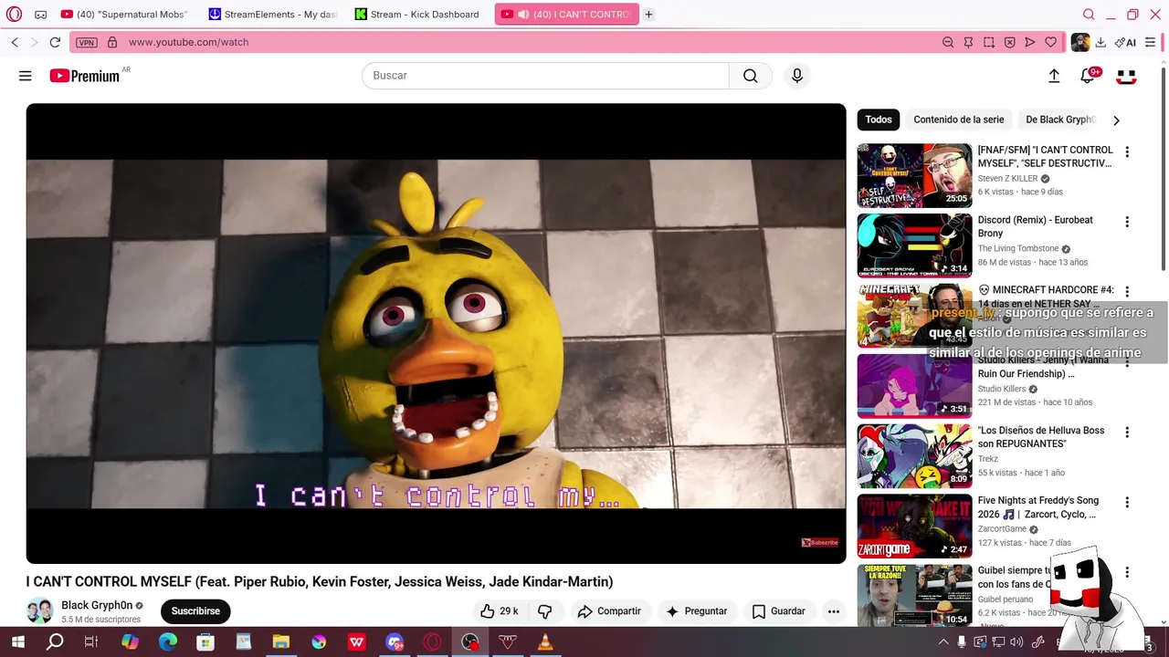Viewport: 1169px width, 657px height.
Task: Click the video player to pause
Action: click(x=436, y=333)
